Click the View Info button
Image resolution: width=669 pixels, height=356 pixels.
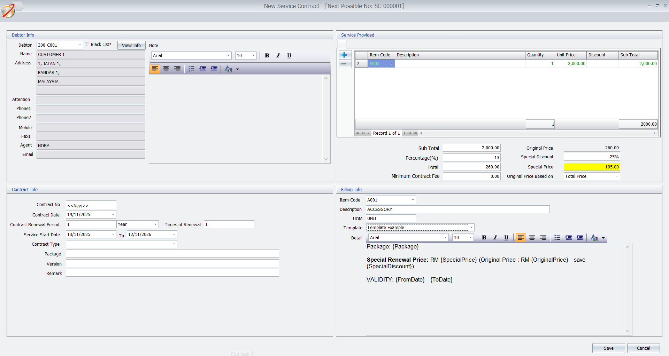[x=131, y=45]
